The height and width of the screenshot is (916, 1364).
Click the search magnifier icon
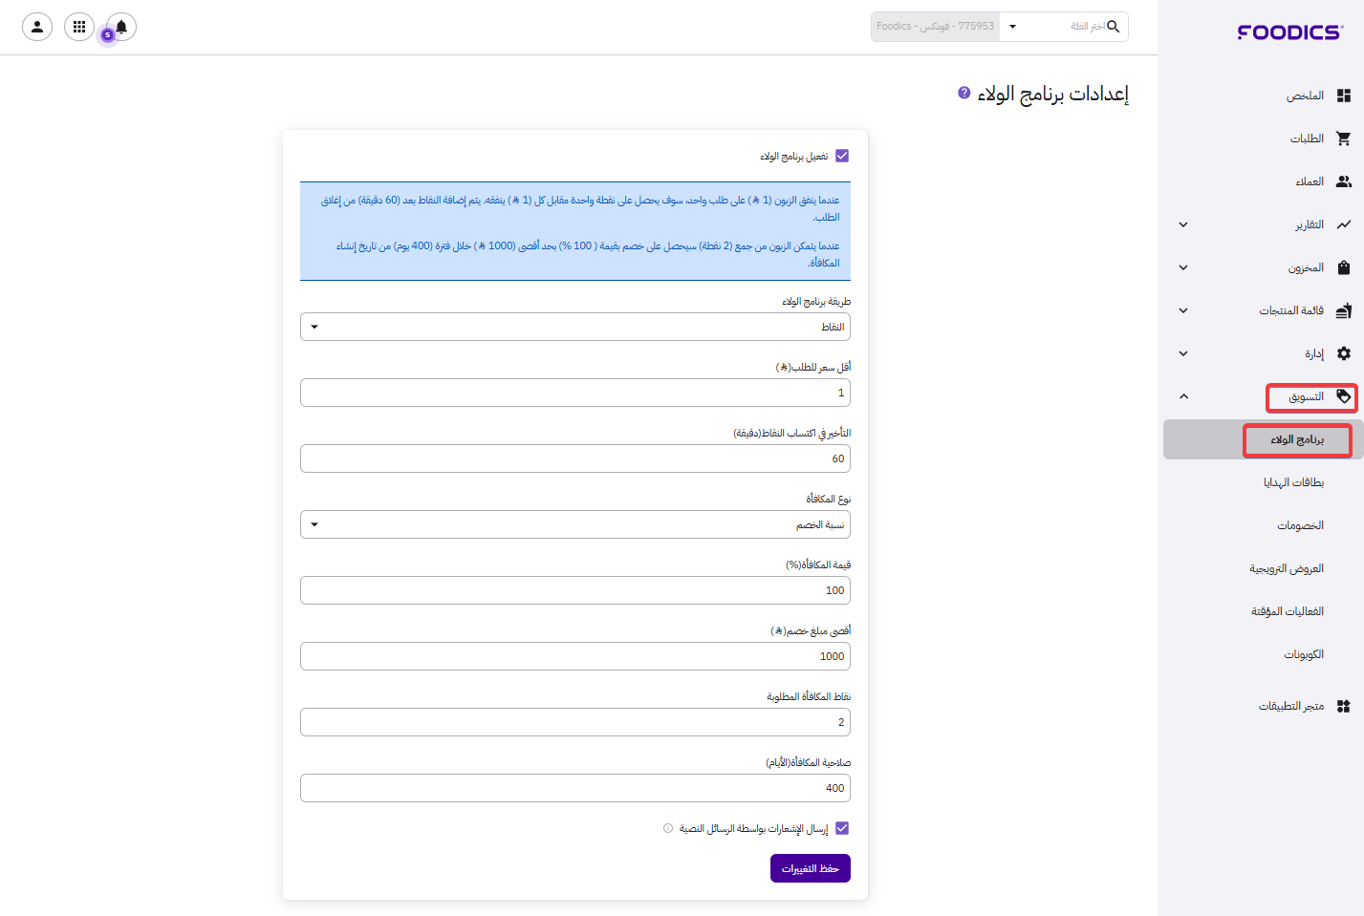pyautogui.click(x=1113, y=27)
